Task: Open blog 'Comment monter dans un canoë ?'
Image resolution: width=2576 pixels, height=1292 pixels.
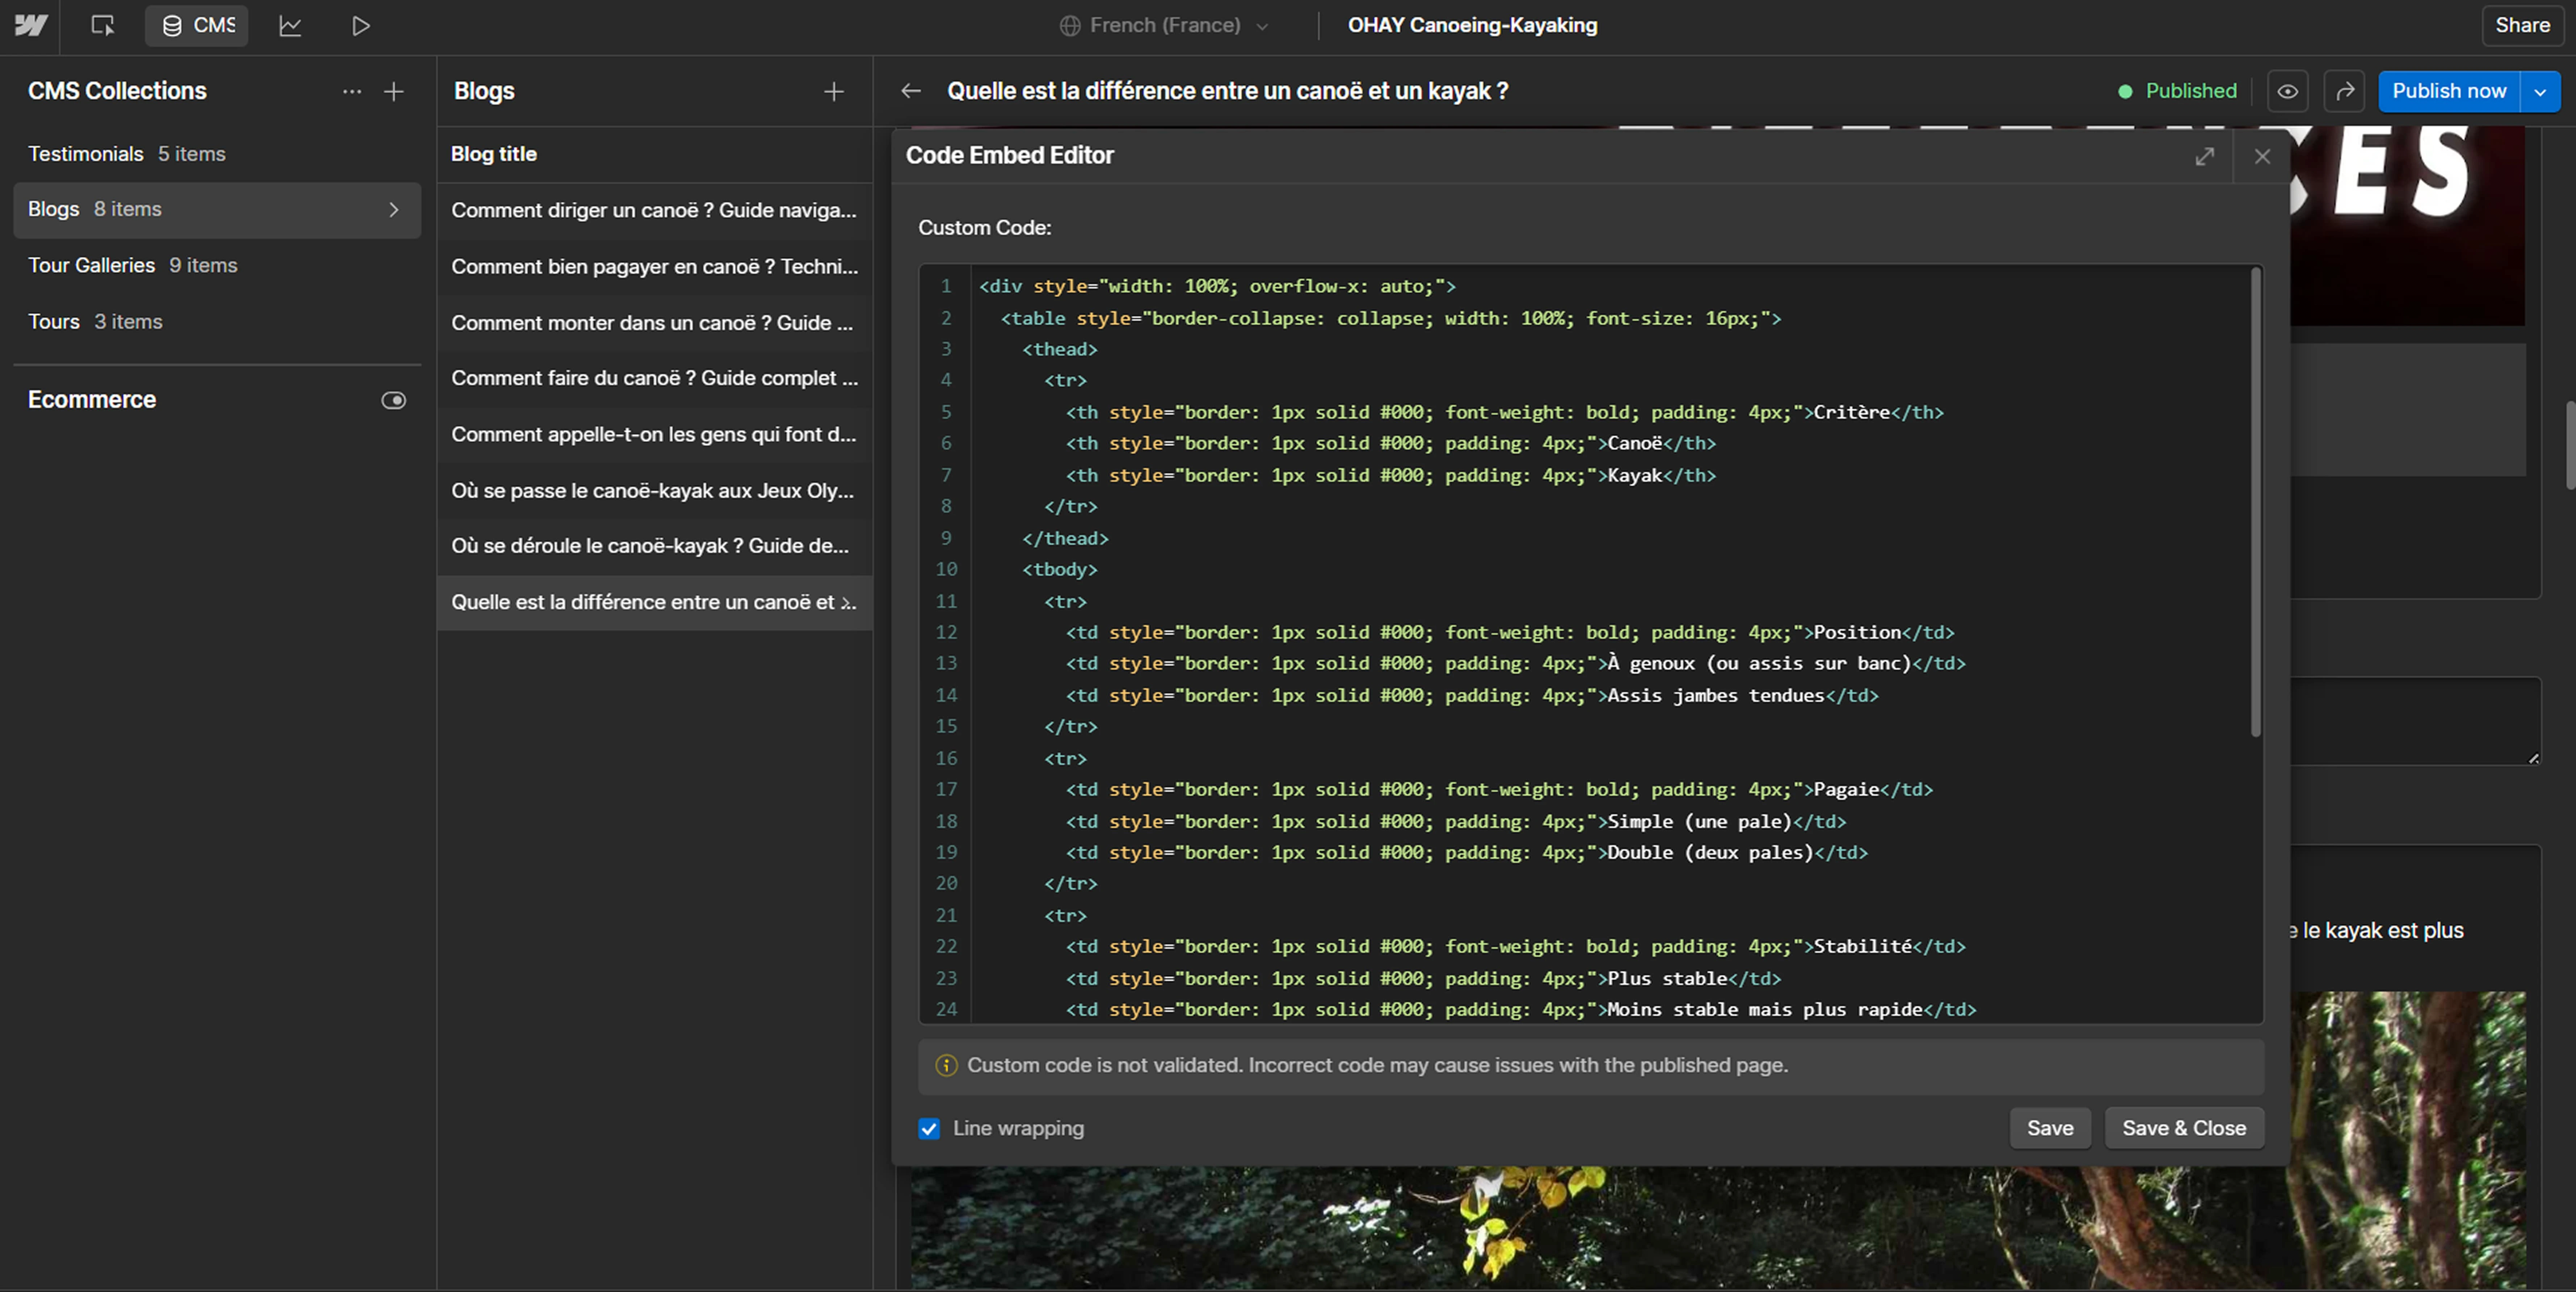Action: (x=654, y=322)
